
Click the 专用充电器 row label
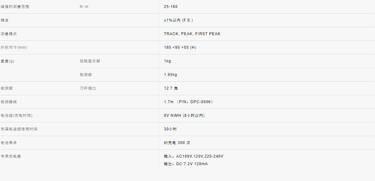(x=11, y=156)
